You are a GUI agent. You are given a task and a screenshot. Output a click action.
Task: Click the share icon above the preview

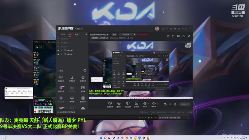point(189,36)
